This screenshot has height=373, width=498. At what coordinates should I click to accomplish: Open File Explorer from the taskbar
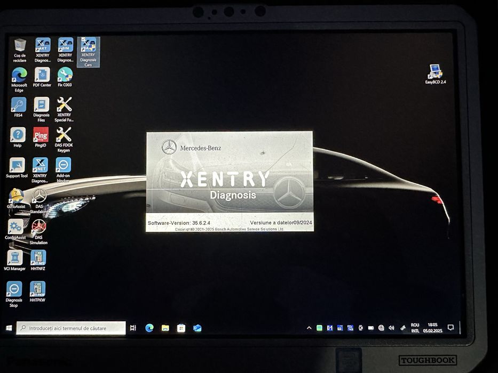click(165, 328)
